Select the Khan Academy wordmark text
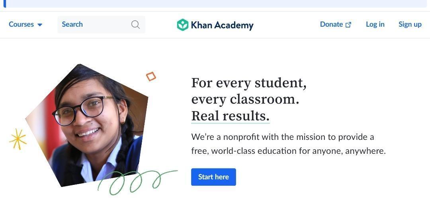Image resolution: width=430 pixels, height=214 pixels. (222, 25)
